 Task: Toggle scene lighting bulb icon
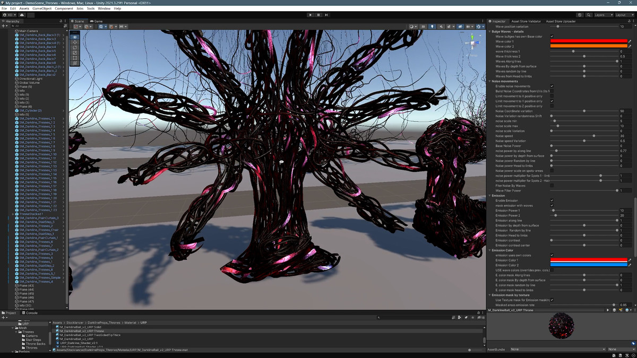[432, 27]
